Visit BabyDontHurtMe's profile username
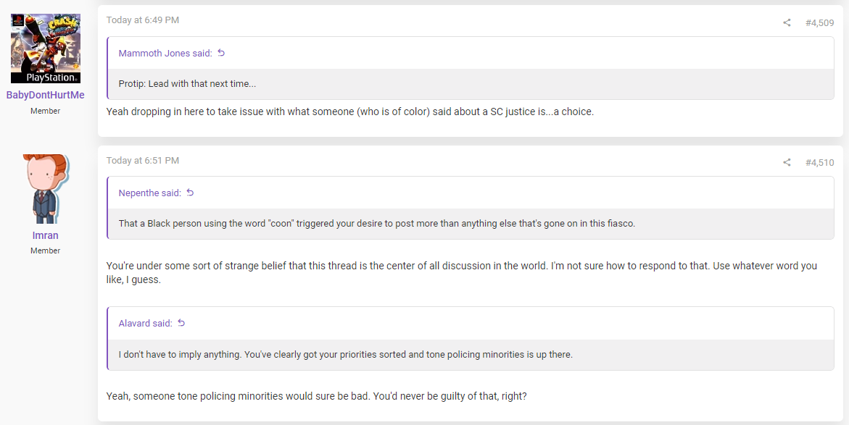This screenshot has height=425, width=849. (46, 95)
